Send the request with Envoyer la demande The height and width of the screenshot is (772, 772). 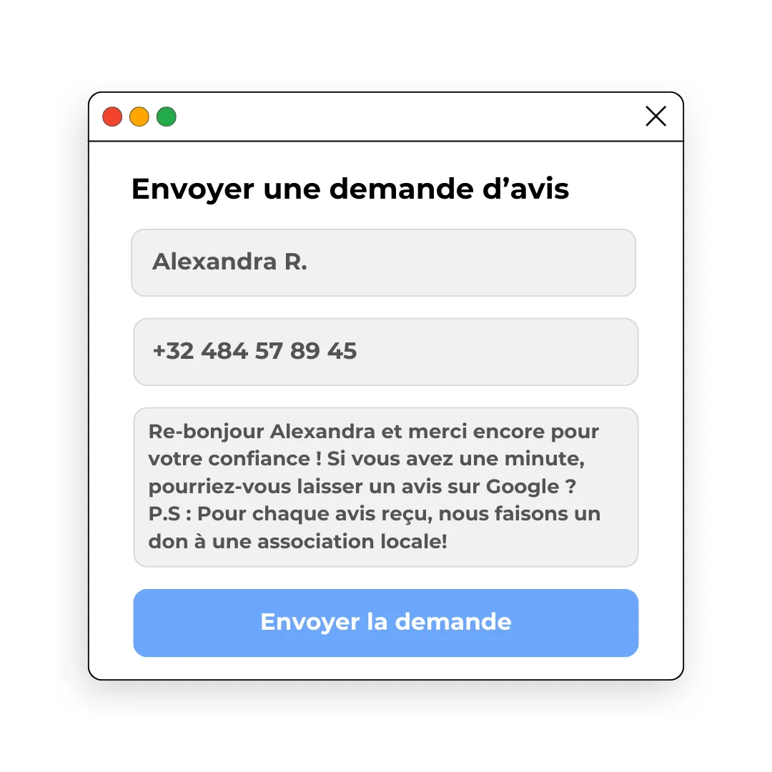pyautogui.click(x=386, y=623)
